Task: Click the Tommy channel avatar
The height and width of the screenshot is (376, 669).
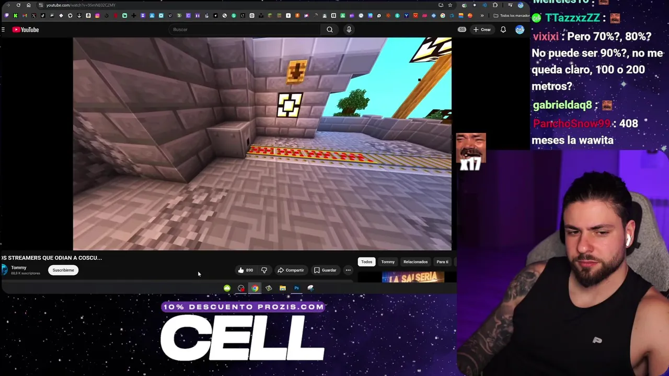Action: (4, 270)
